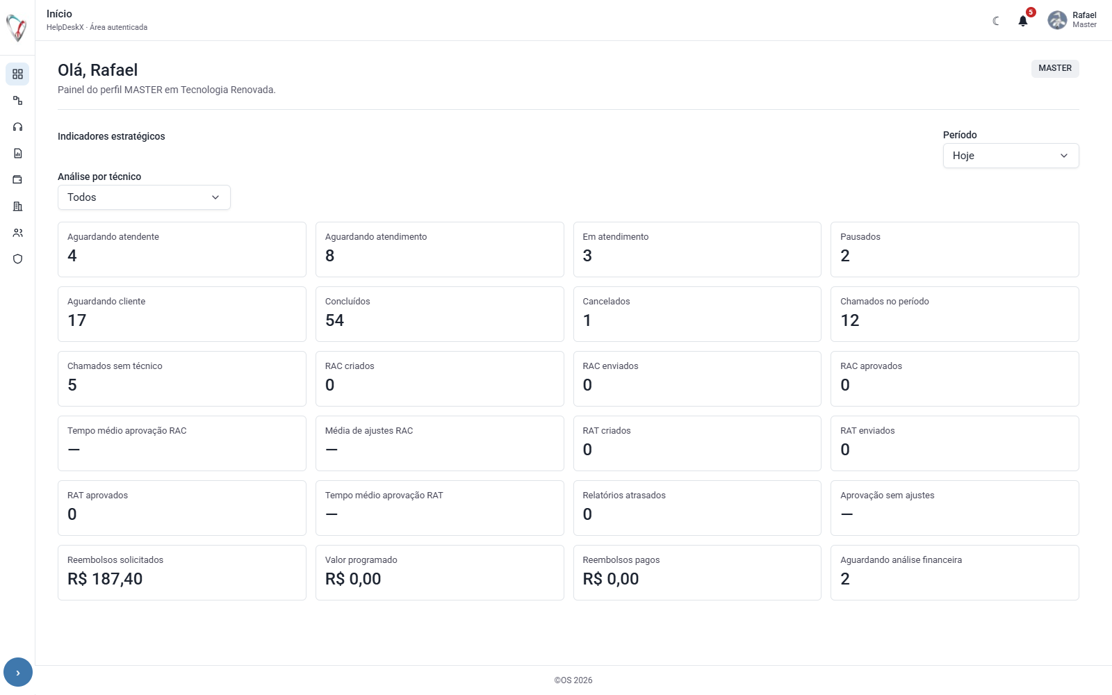This screenshot has height=695, width=1112.
Task: Click the R$ 187,40 reimbursement value
Action: click(105, 579)
